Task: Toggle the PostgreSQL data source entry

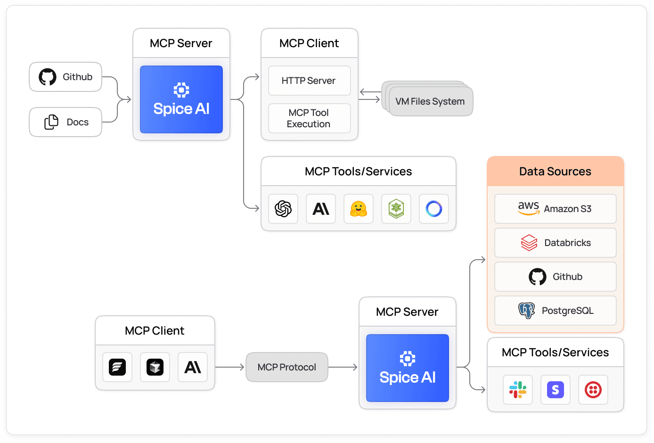Action: tap(556, 311)
